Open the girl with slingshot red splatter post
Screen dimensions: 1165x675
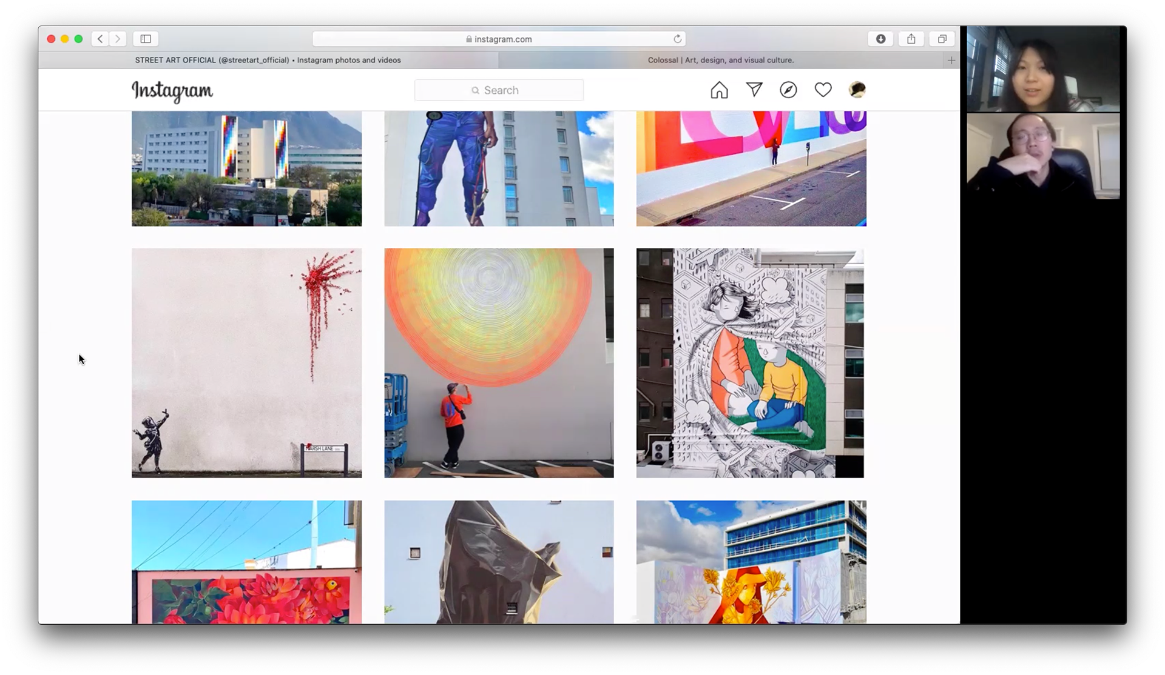click(x=246, y=363)
